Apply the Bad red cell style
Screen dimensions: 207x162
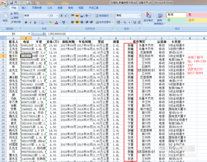click(197, 15)
